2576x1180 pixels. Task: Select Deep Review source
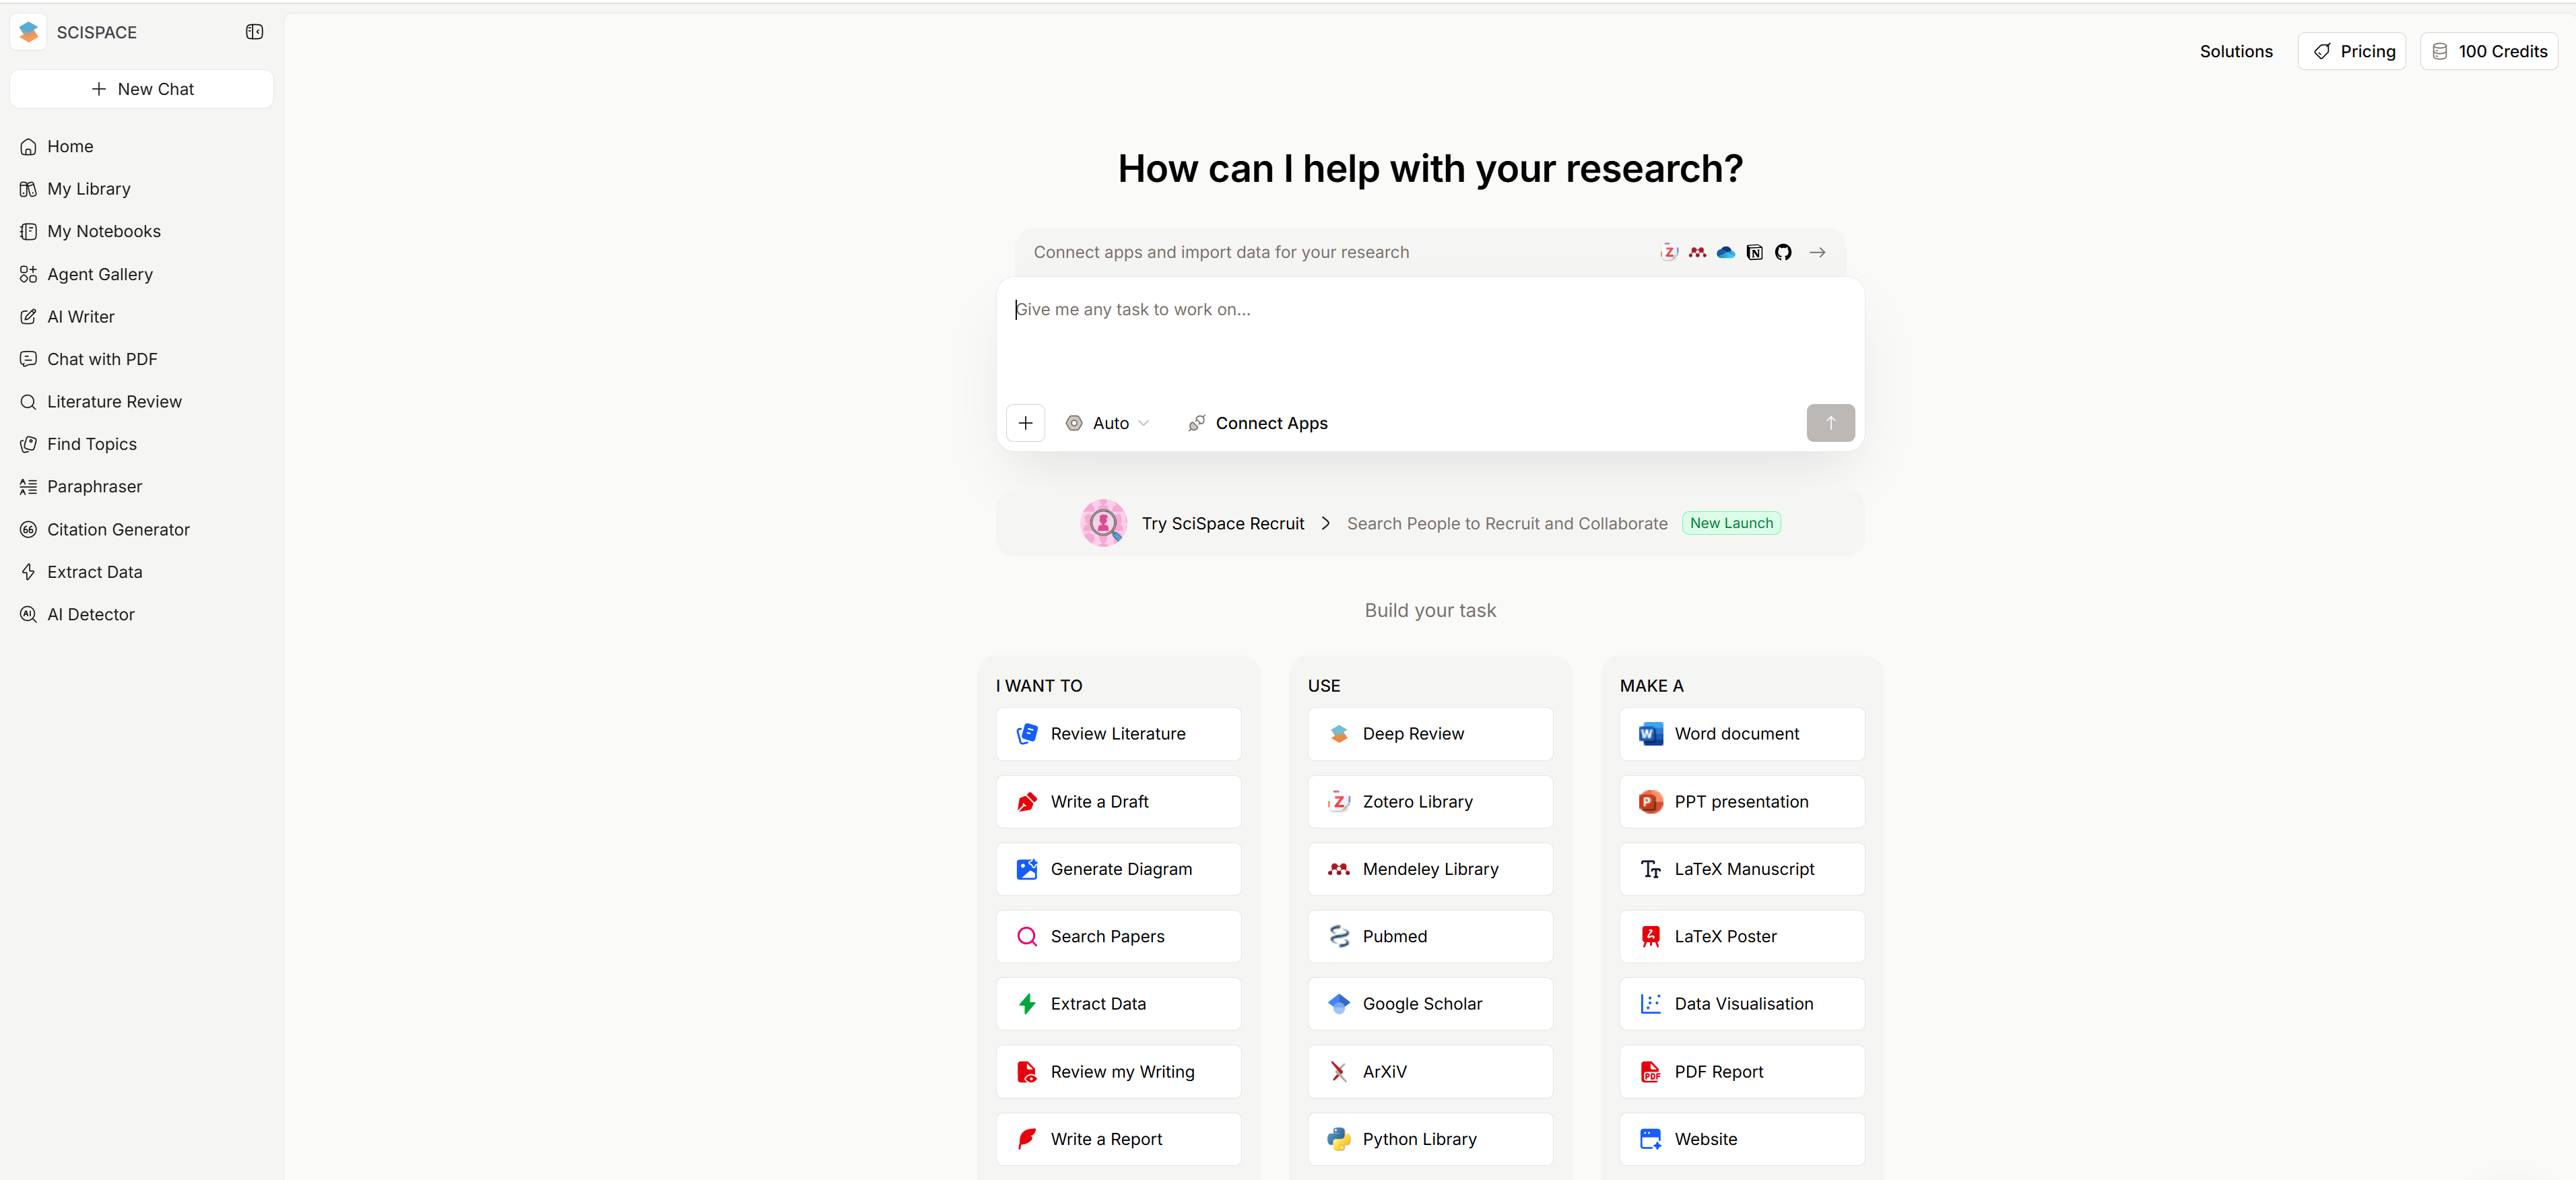click(x=1430, y=734)
